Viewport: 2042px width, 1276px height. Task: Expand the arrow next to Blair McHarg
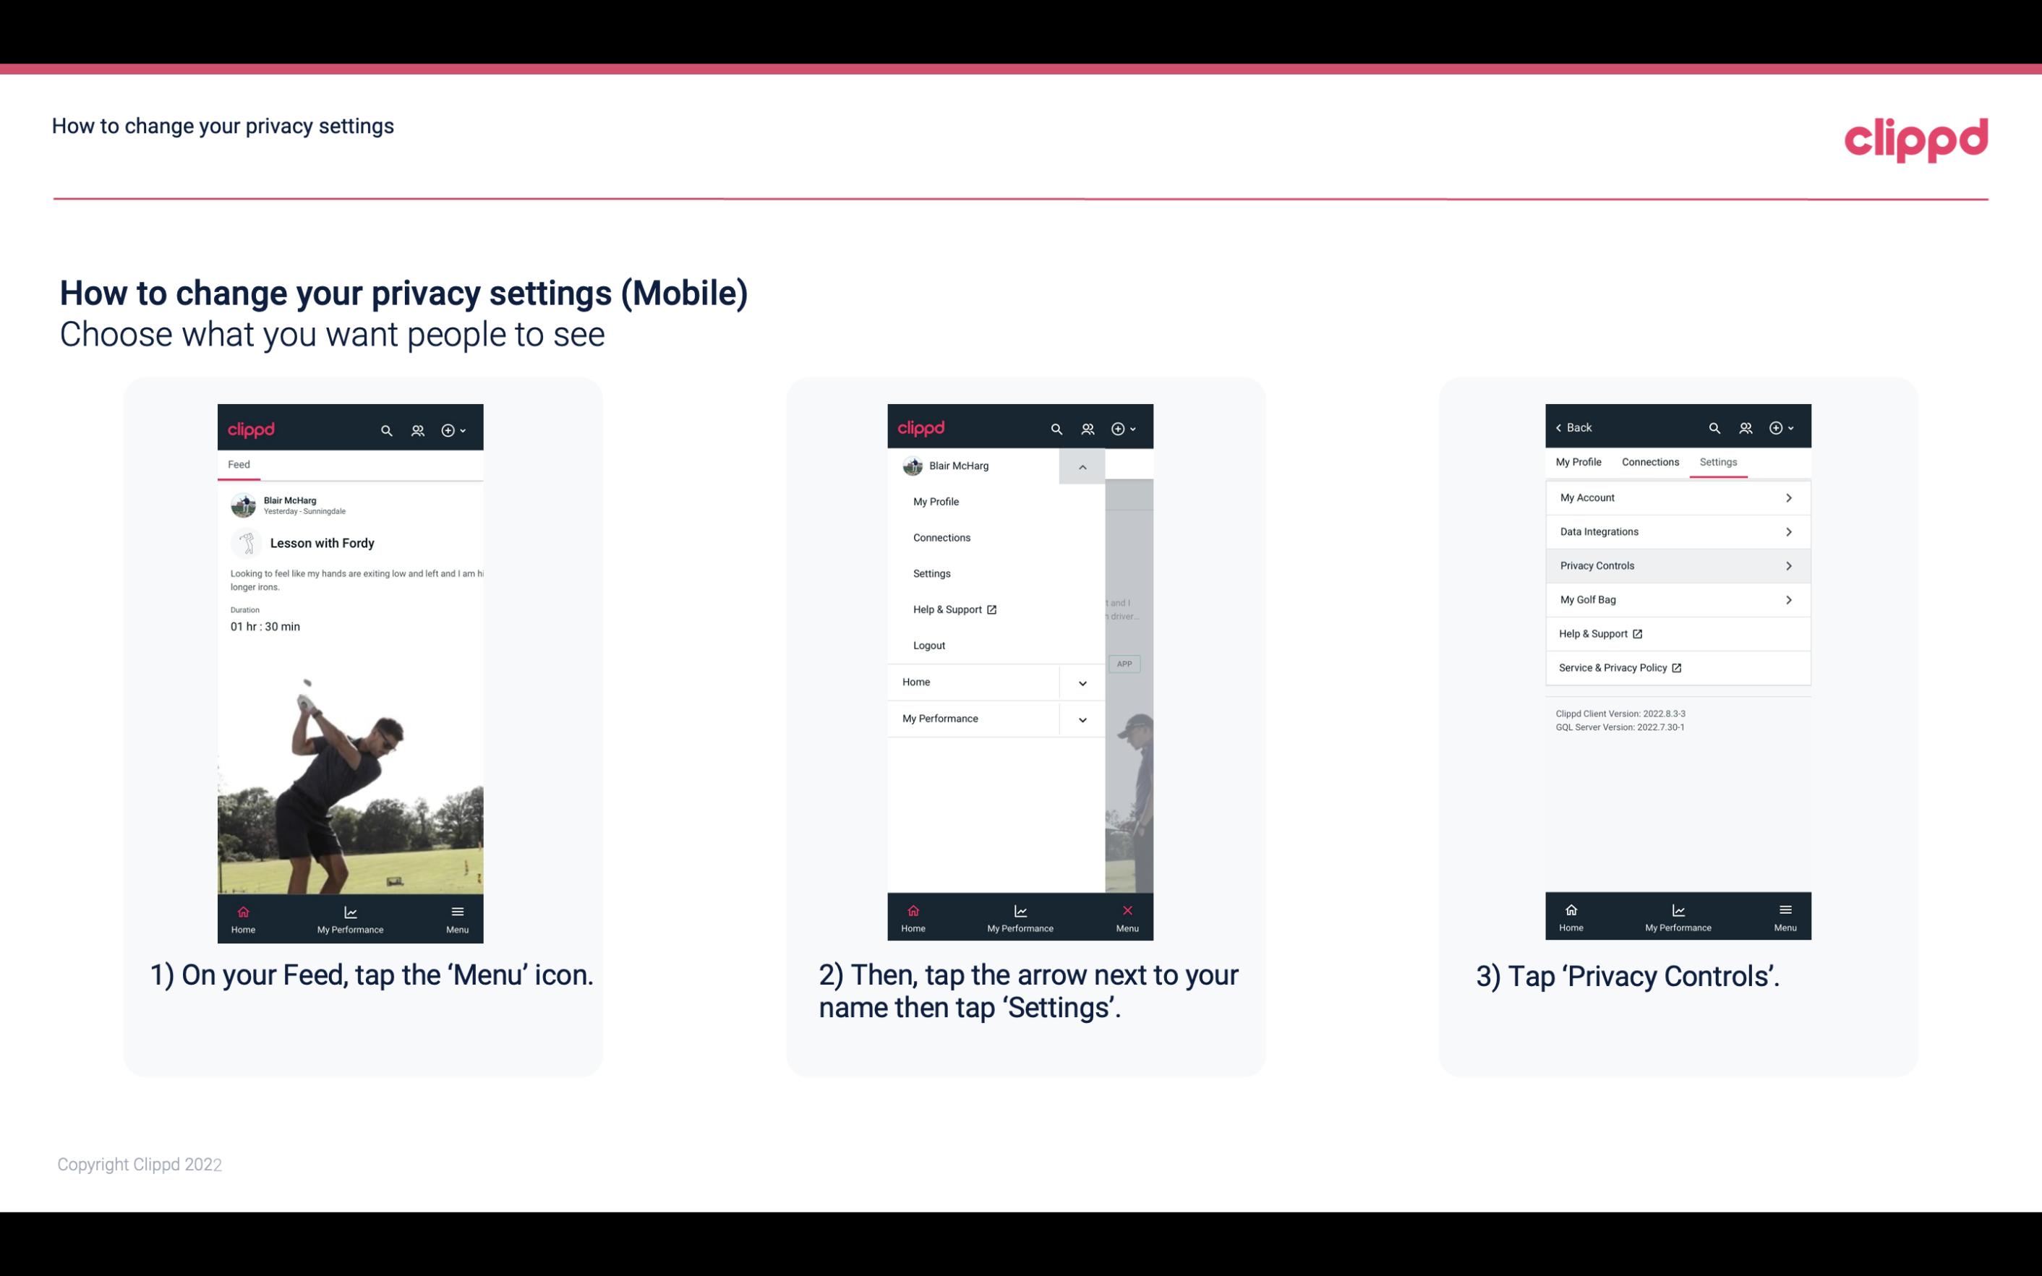click(x=1083, y=466)
